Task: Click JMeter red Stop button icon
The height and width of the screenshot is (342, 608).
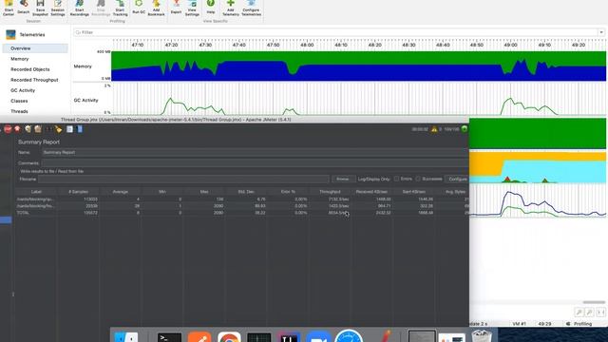Action: 8,129
